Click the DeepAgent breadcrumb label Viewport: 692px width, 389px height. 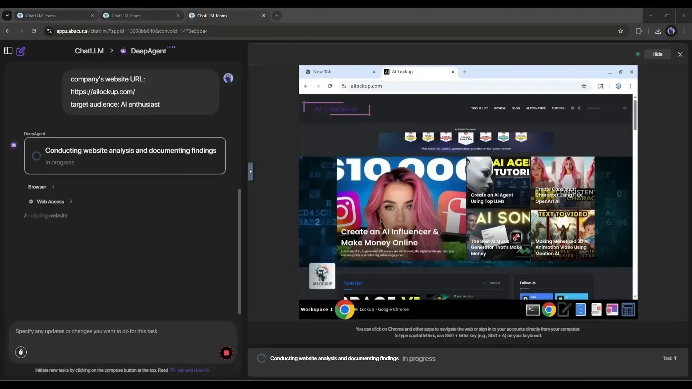[148, 51]
